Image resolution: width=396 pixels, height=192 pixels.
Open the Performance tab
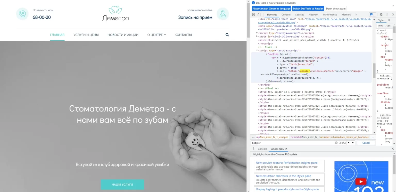pyautogui.click(x=330, y=15)
